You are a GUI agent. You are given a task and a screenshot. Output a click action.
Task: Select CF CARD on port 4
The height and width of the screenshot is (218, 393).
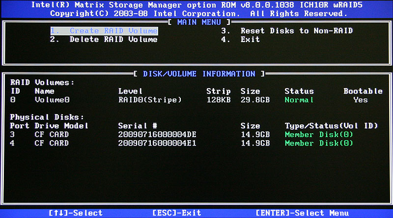(52, 143)
